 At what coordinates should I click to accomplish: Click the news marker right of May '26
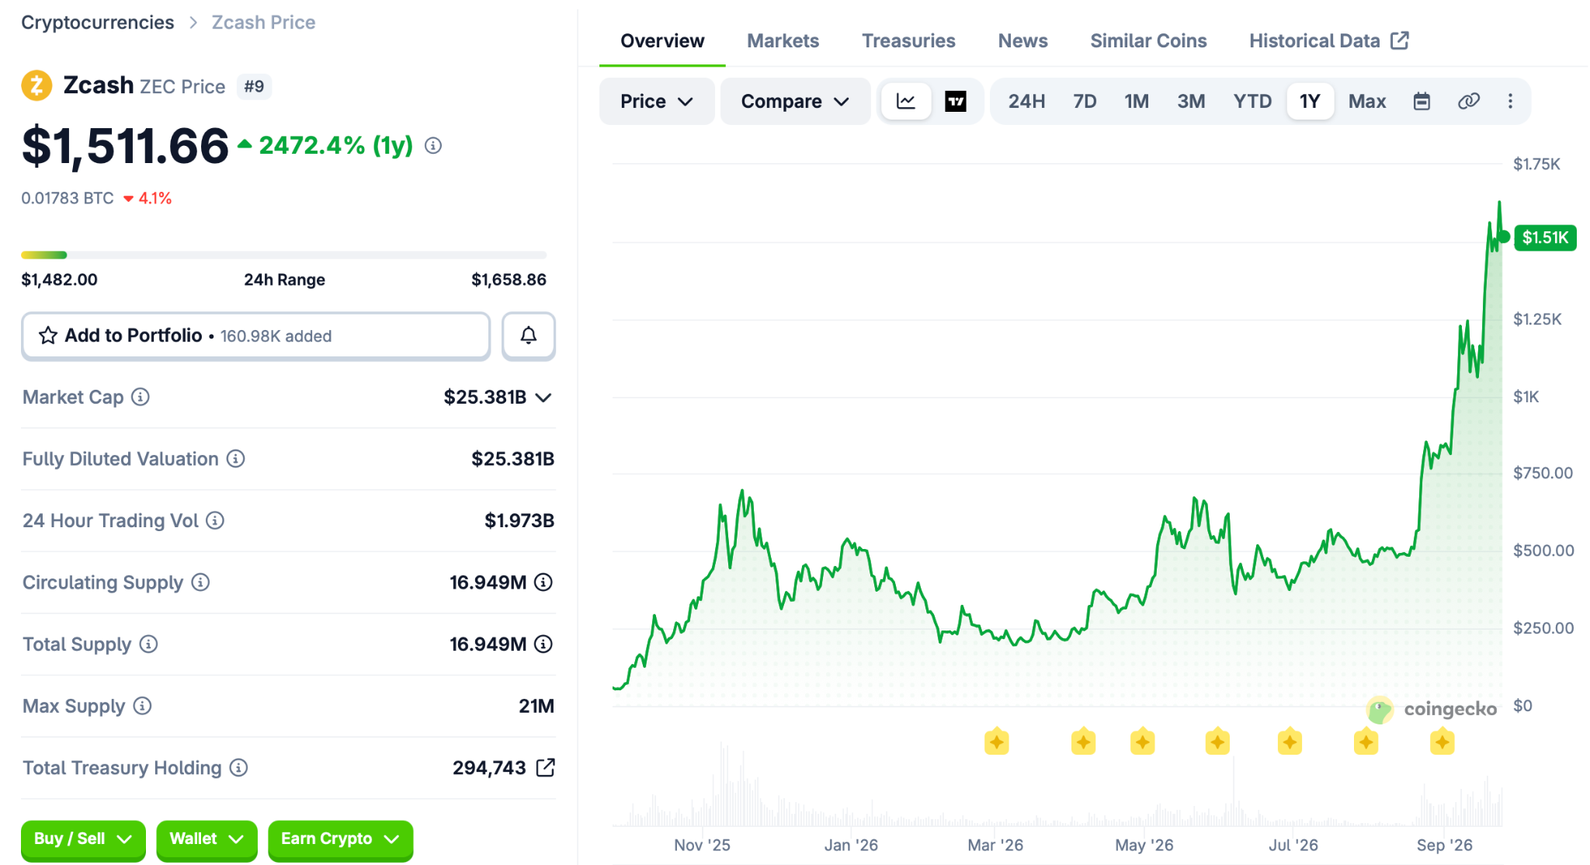click(1143, 742)
